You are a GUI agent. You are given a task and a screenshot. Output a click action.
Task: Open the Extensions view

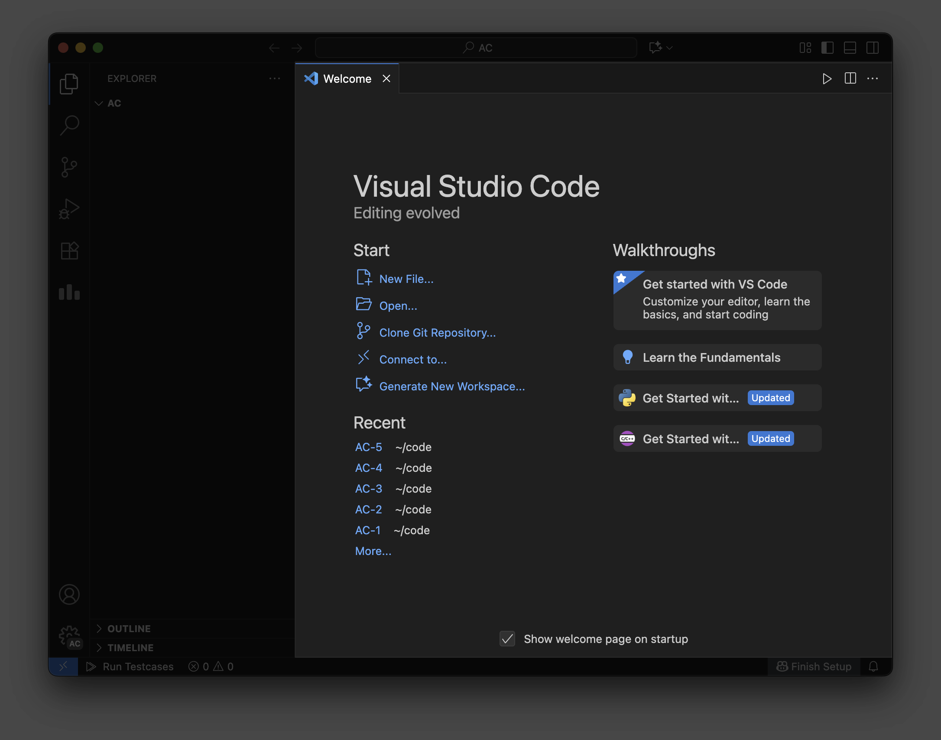69,250
